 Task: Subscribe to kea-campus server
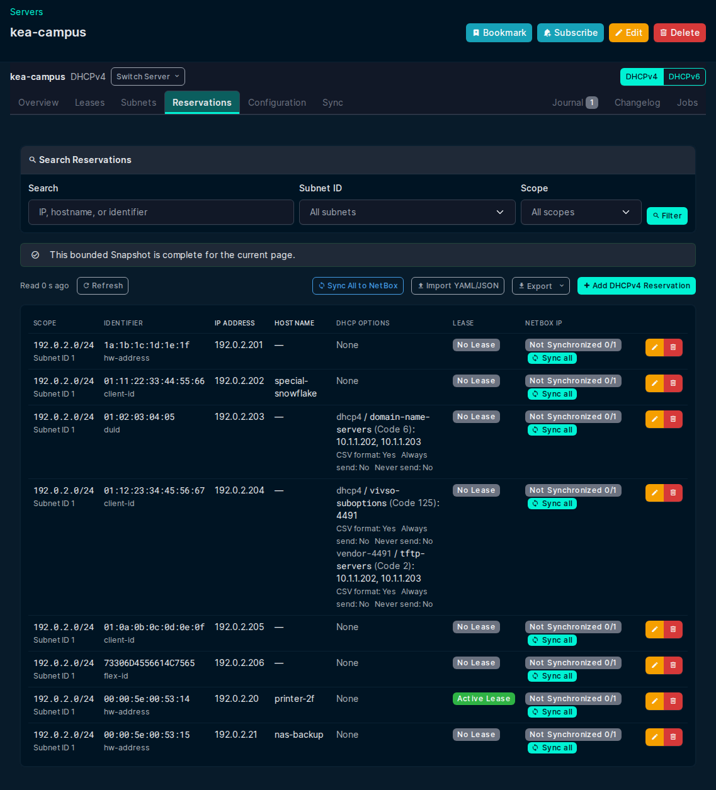[571, 33]
